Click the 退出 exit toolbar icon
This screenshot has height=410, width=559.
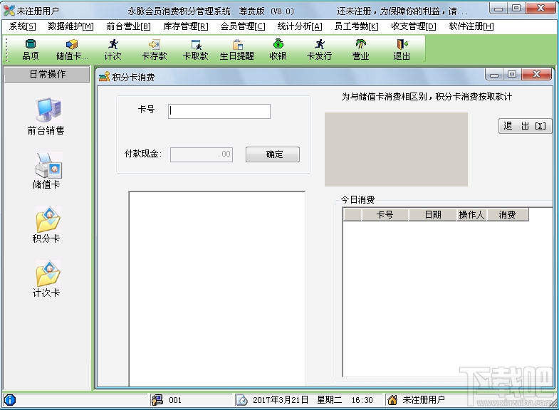click(x=402, y=50)
